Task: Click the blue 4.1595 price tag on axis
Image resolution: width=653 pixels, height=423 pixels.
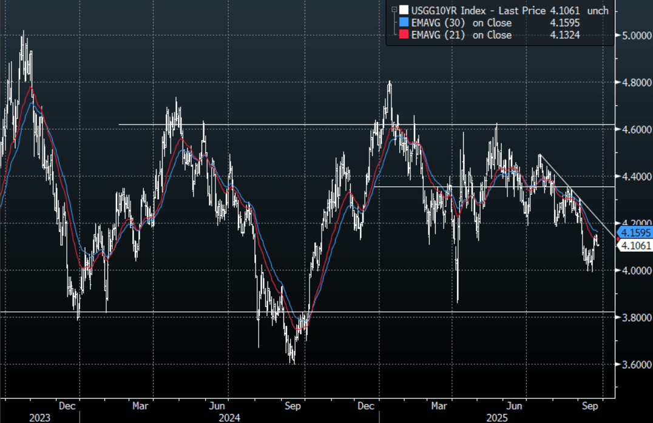Action: (634, 232)
